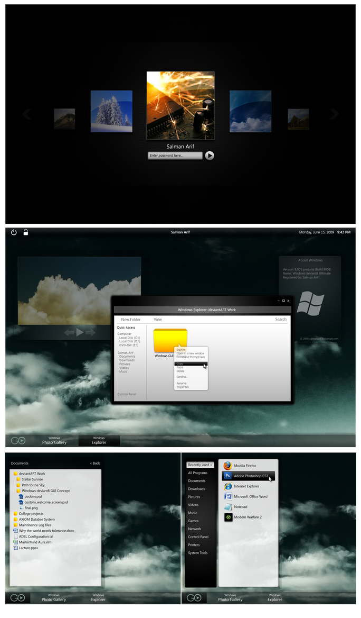The height and width of the screenshot is (618, 361).
Task: Click next arrow under the cloud photo widget
Action: [x=90, y=333]
